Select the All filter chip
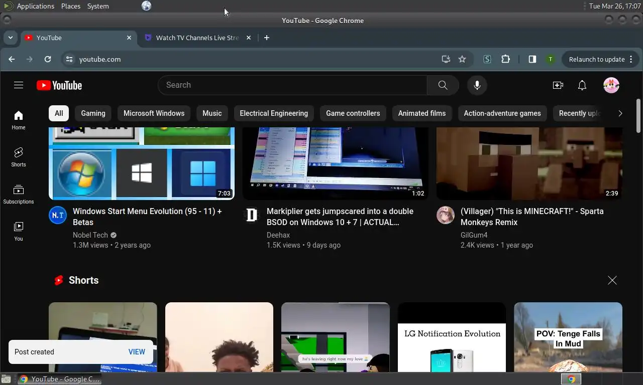Image resolution: width=643 pixels, height=385 pixels. click(59, 113)
